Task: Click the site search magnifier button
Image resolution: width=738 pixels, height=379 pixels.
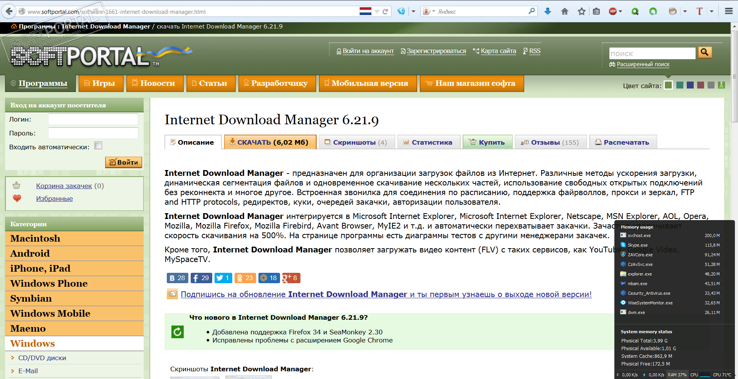Action: coord(705,52)
